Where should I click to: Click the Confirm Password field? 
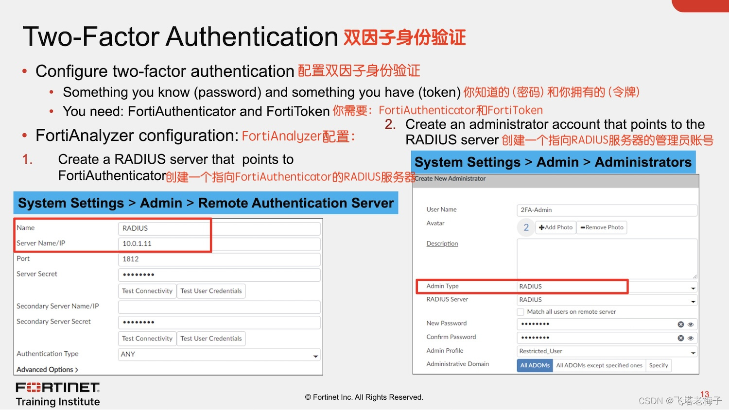[x=607, y=338]
